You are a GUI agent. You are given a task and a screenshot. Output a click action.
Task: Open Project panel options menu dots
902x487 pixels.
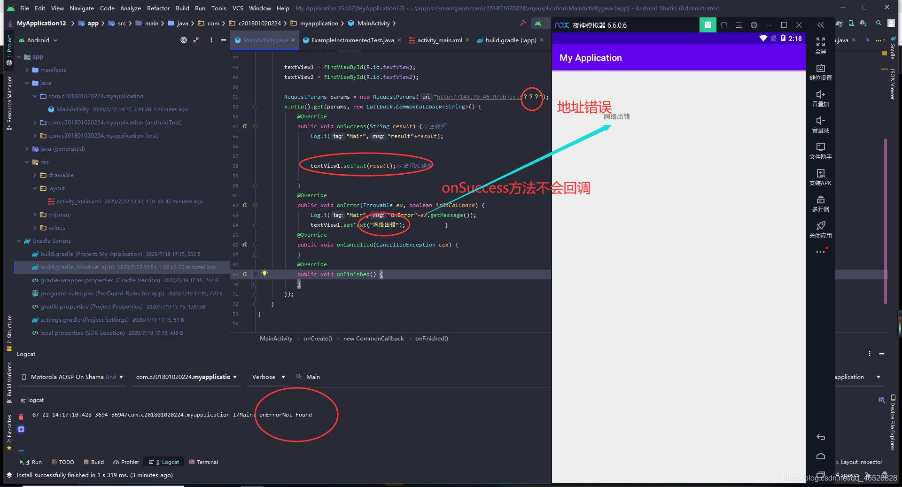211,40
